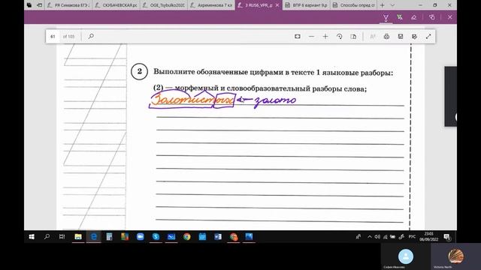Image resolution: width=481 pixels, height=270 pixels.
Task: Open the Windows Start menu
Action: (x=32, y=237)
